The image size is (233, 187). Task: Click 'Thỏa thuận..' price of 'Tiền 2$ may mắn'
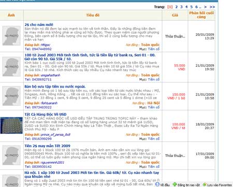coord(175,155)
